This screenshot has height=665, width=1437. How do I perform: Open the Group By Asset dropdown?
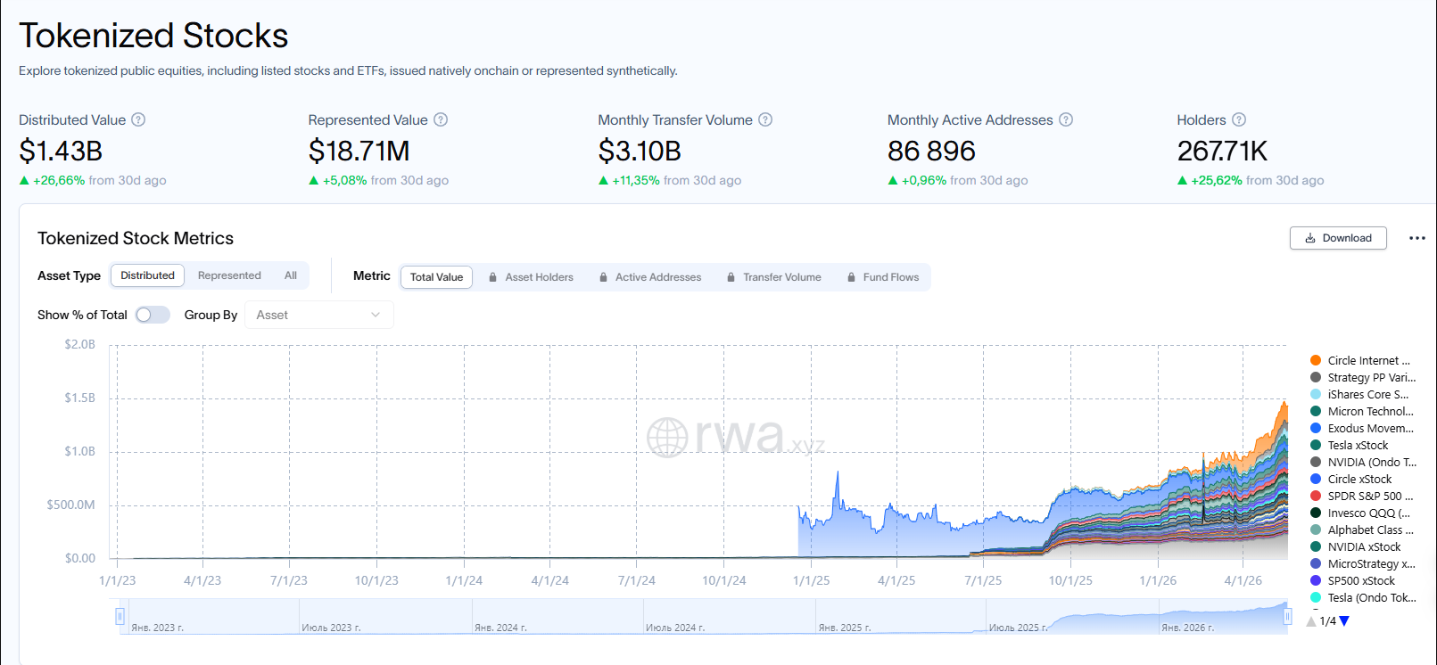tap(319, 315)
